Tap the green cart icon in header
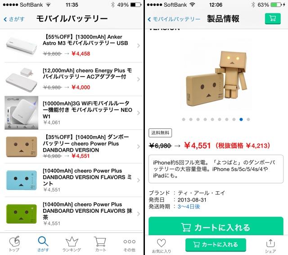The width and height of the screenshot is (288, 255). (x=273, y=18)
